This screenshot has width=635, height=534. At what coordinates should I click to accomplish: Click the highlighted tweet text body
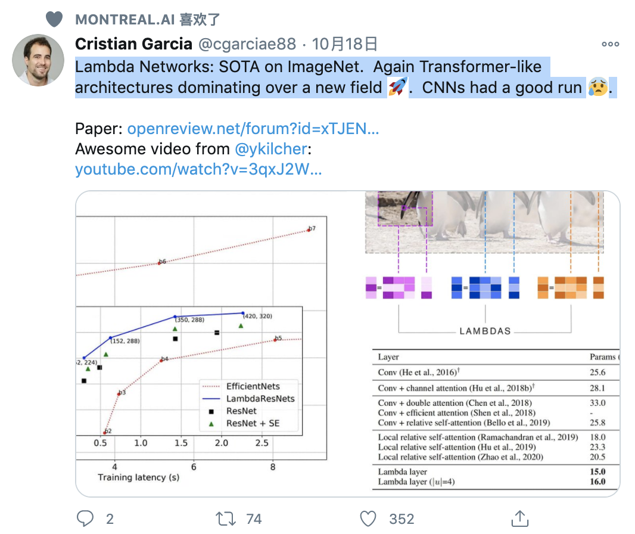pos(310,77)
